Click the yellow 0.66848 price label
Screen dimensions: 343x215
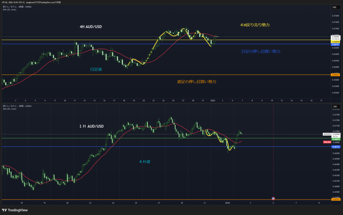click(335, 42)
